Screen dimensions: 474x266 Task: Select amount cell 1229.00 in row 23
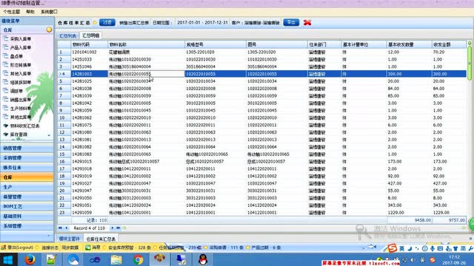click(x=449, y=212)
